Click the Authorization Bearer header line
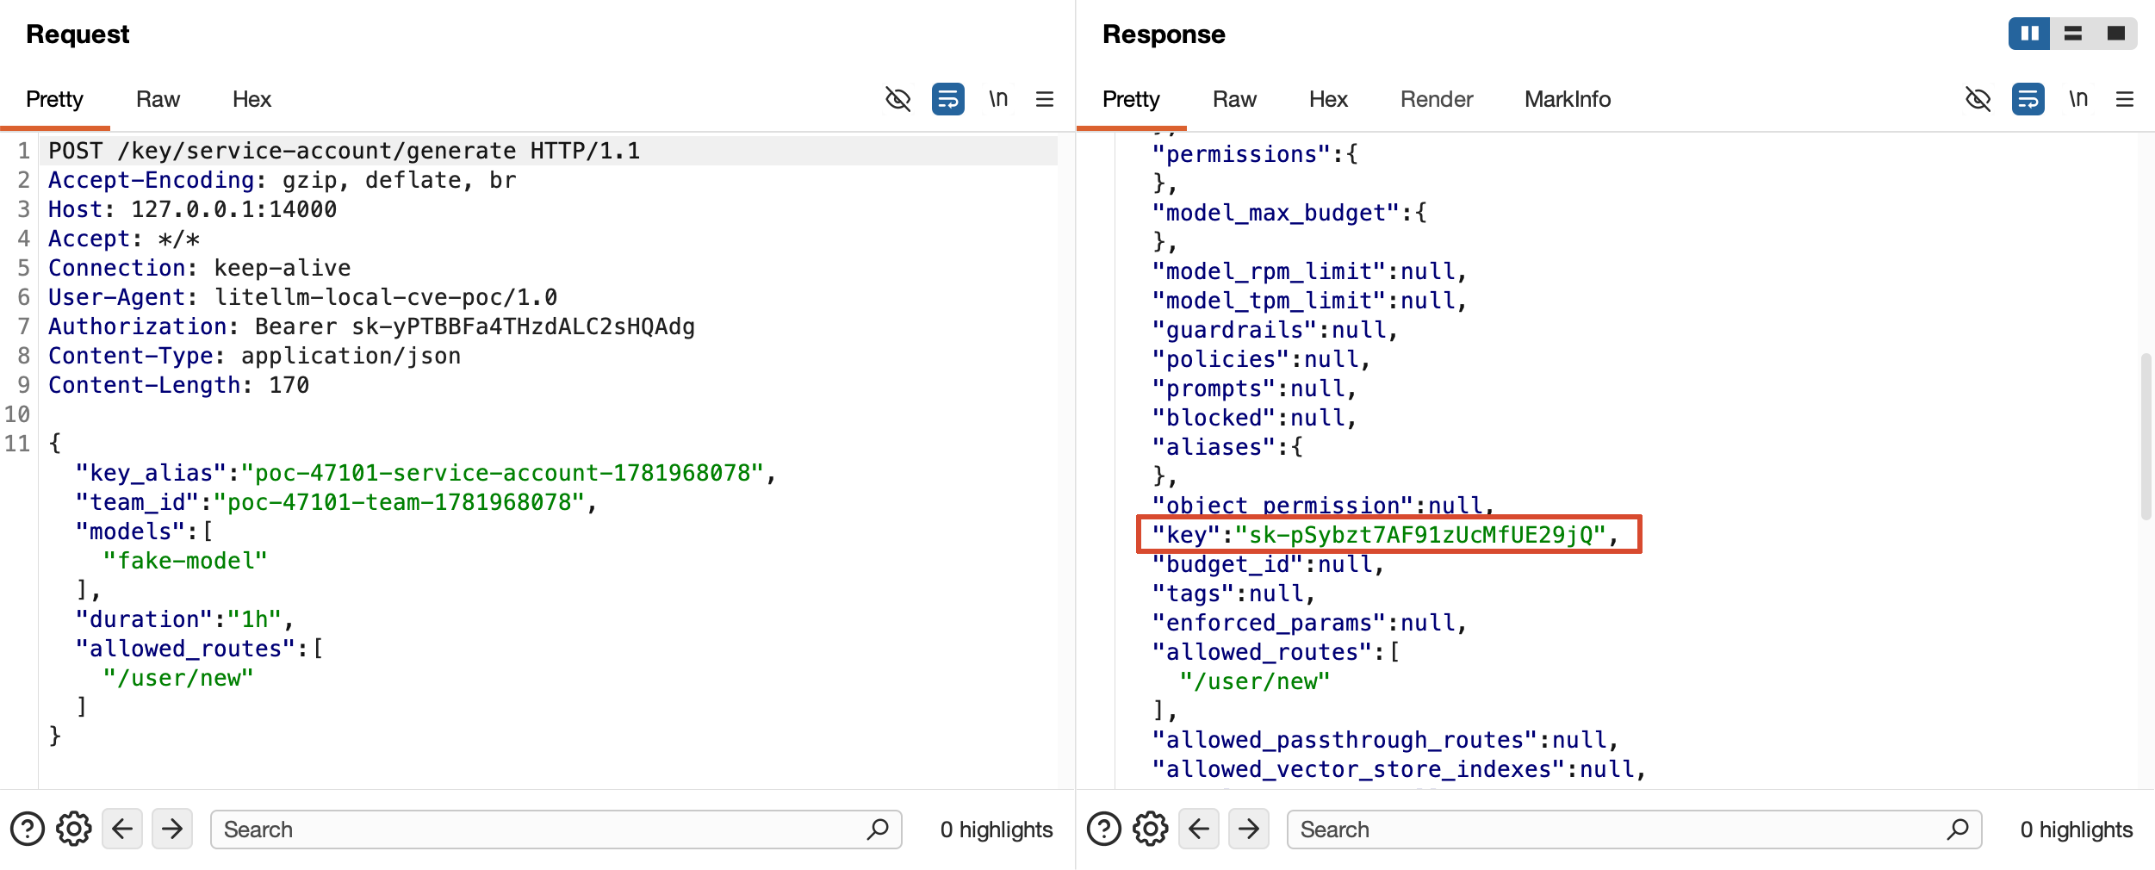 pyautogui.click(x=371, y=327)
